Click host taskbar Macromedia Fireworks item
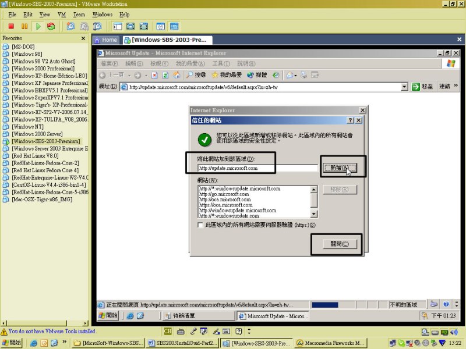 (x=331, y=343)
